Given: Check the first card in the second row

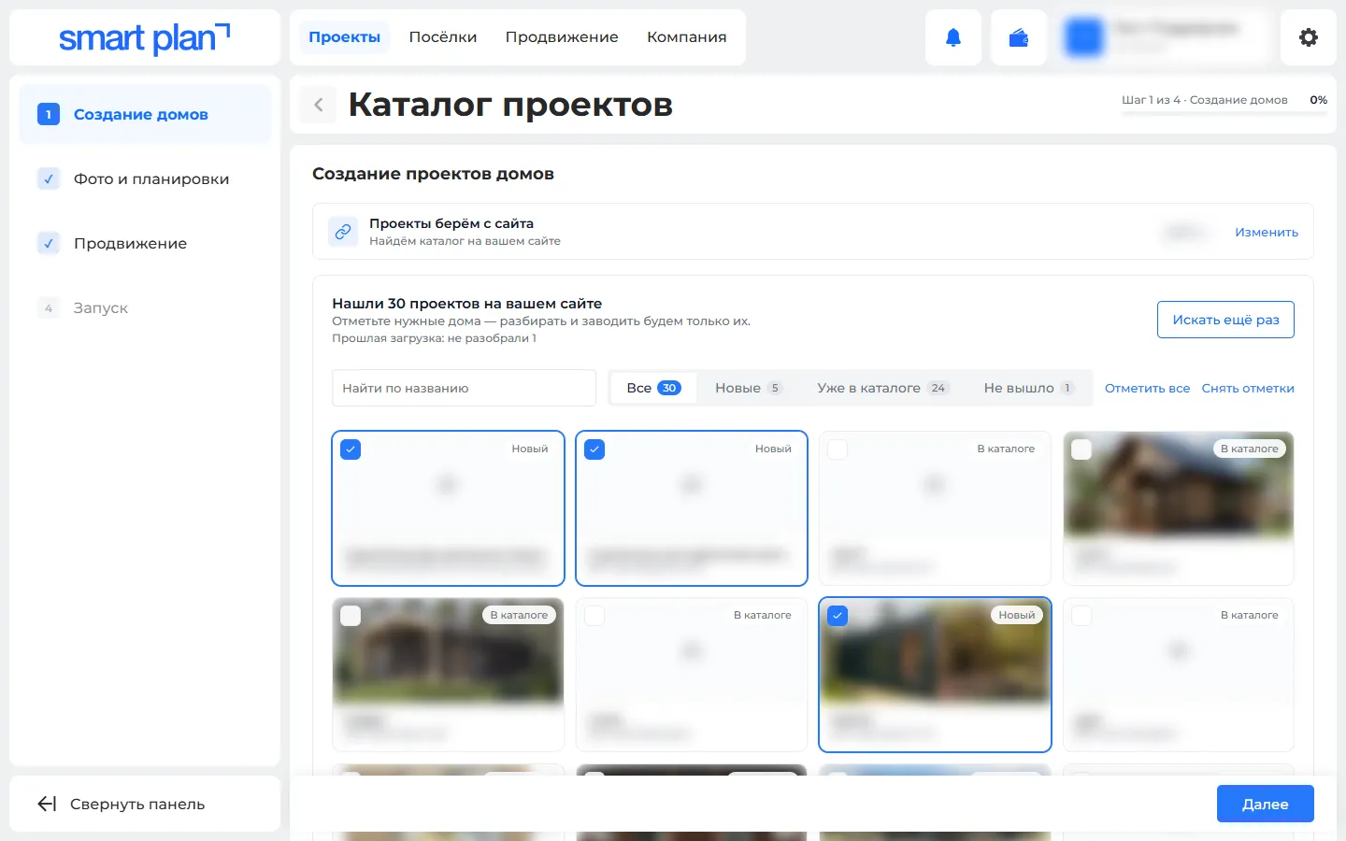Looking at the screenshot, I should pos(351,616).
